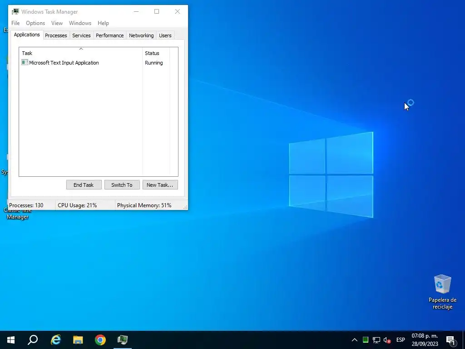Viewport: 465px width, 349px height.
Task: Click the End Task button
Action: click(84, 185)
